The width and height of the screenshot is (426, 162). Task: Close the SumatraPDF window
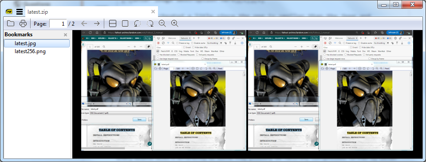[412, 4]
